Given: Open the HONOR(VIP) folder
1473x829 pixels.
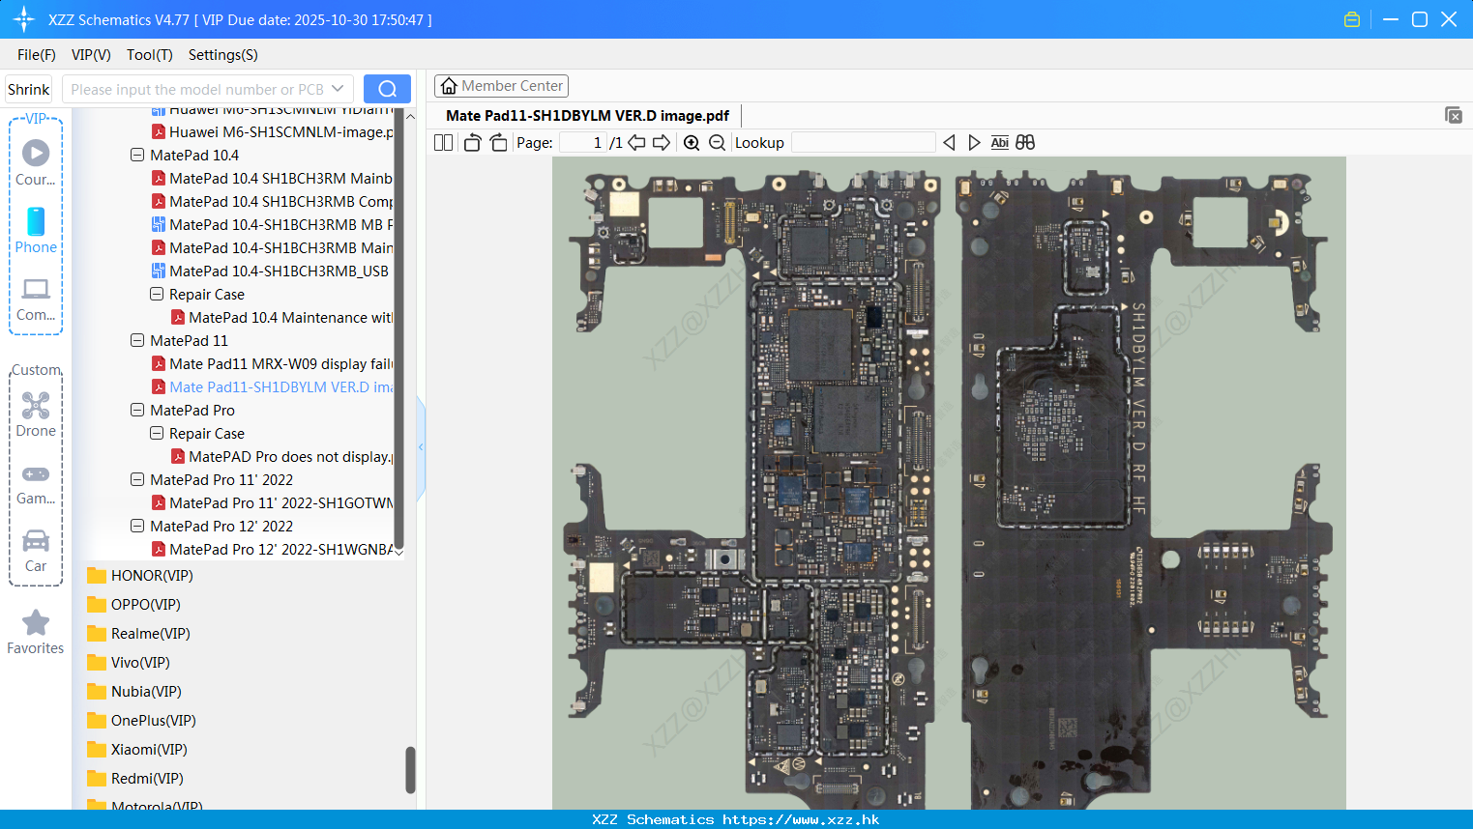Looking at the screenshot, I should [140, 575].
